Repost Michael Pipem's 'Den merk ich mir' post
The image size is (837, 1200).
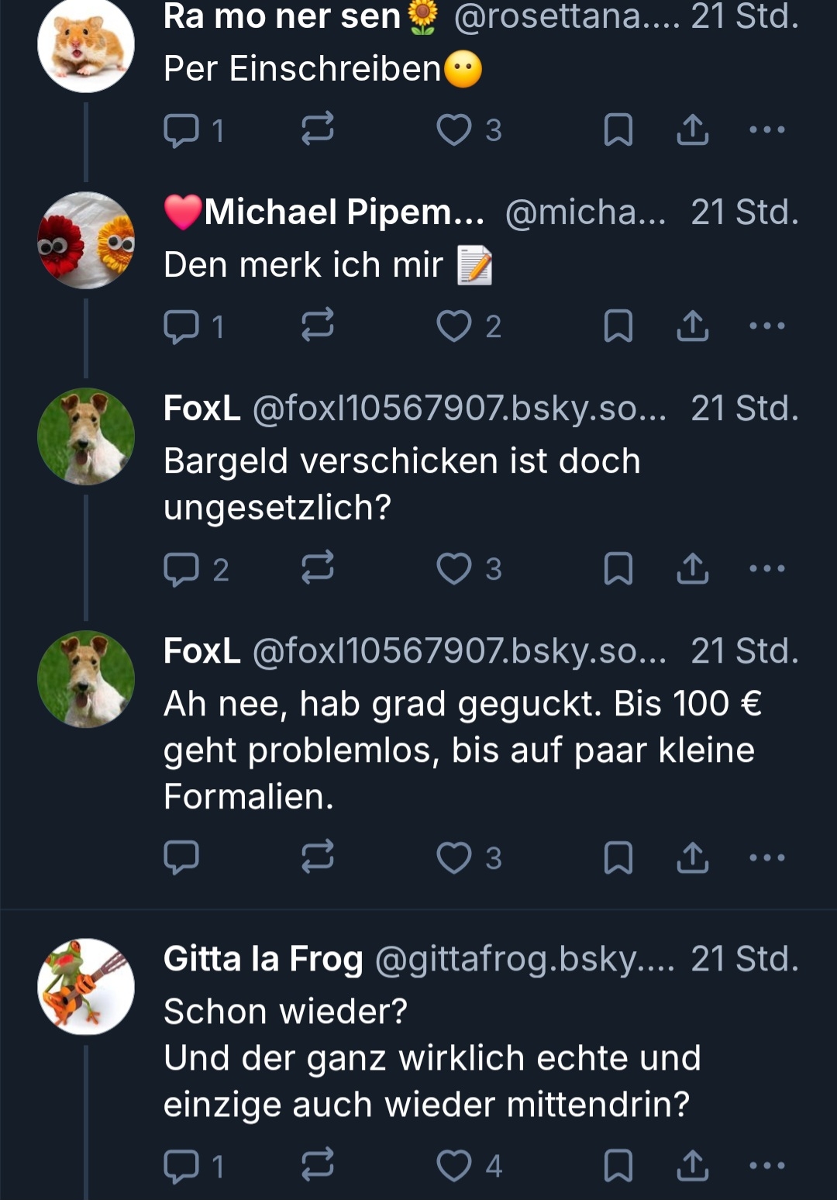[317, 326]
